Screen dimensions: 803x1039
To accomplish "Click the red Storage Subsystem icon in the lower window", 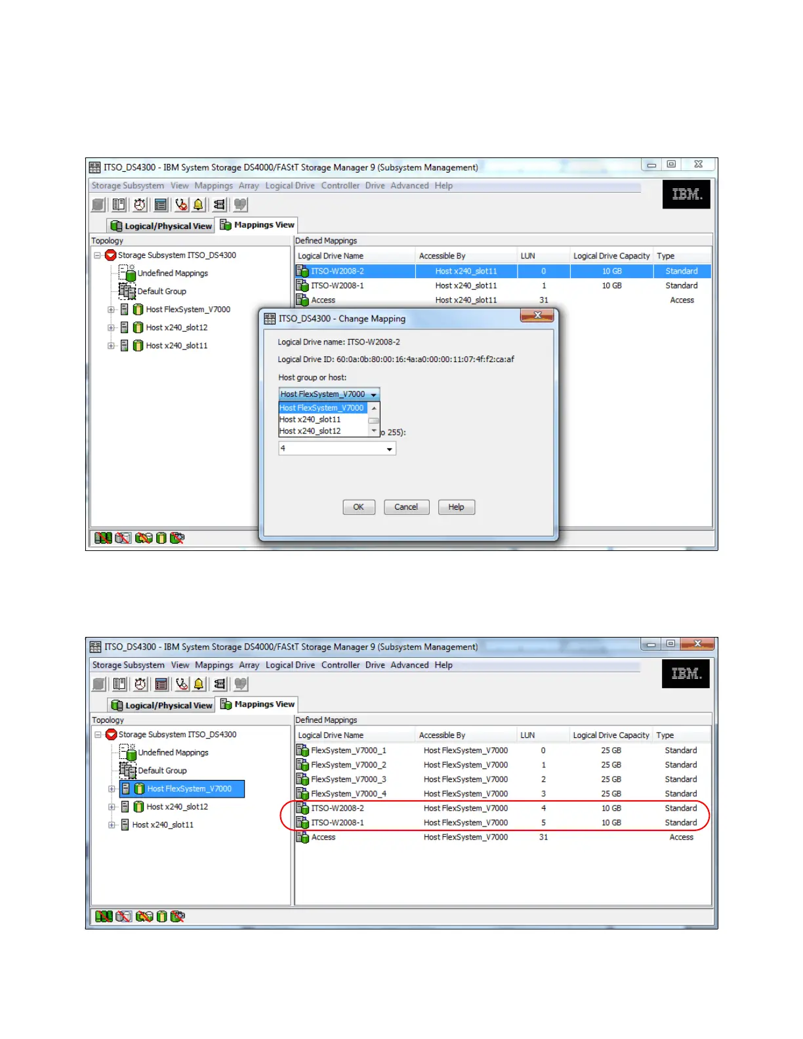I will coord(112,735).
